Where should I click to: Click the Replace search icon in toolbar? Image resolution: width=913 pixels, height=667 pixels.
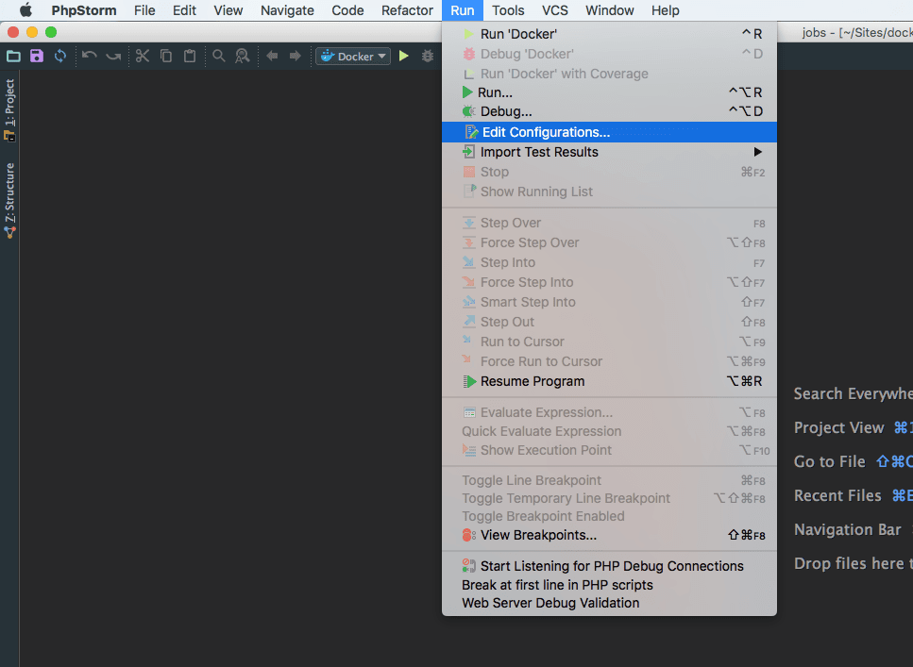[x=243, y=56]
